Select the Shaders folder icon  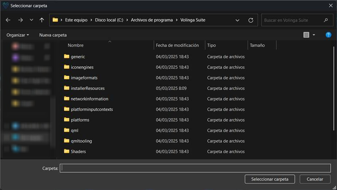(67, 151)
